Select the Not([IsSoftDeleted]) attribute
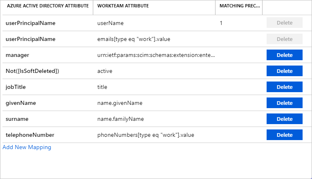 [x=32, y=71]
